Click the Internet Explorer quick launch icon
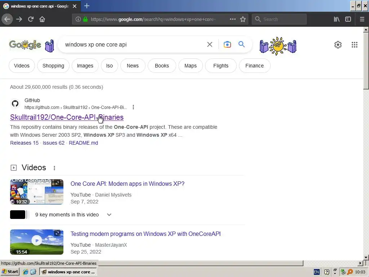Viewport: 369px width, 277px height. (26, 272)
